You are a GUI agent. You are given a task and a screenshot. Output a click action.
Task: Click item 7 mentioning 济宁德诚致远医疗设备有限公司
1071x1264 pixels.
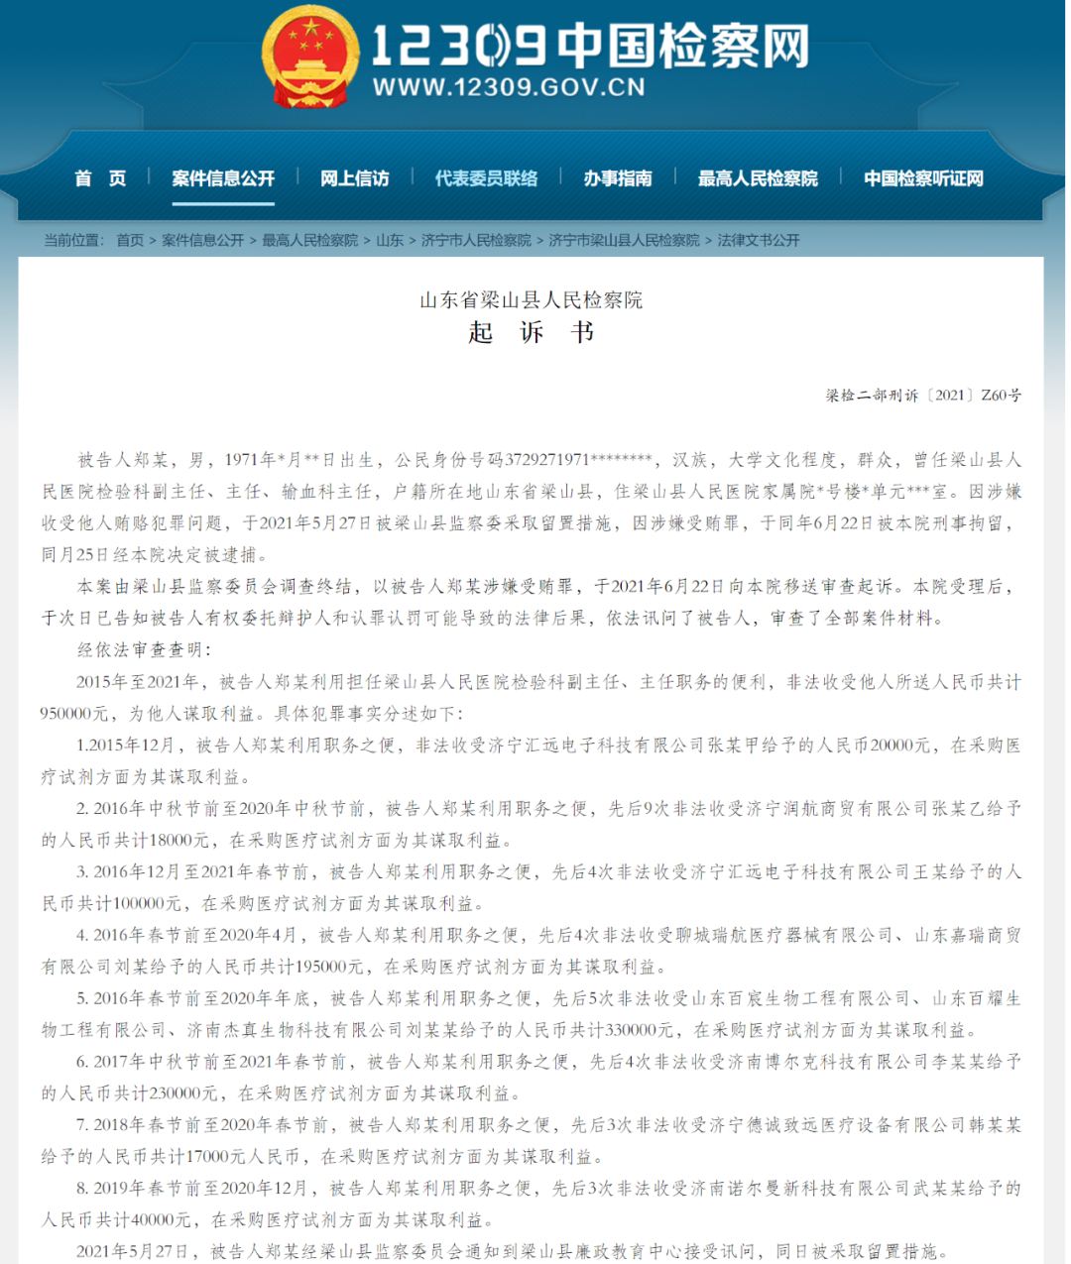pos(531,1141)
